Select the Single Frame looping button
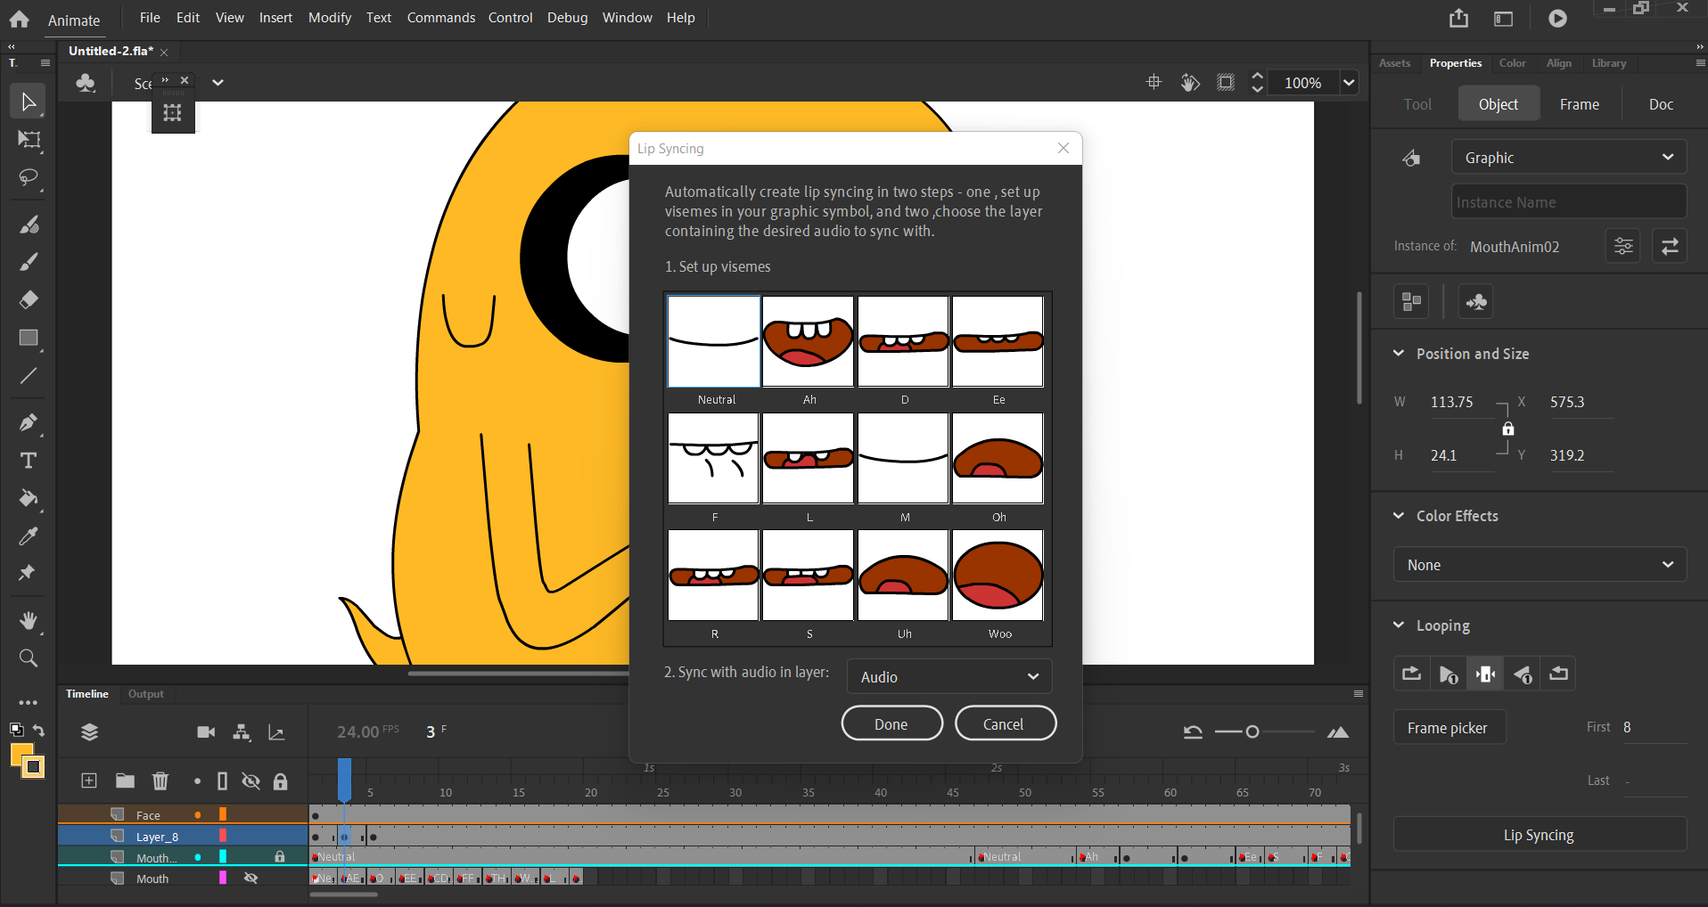1708x907 pixels. pyautogui.click(x=1485, y=674)
